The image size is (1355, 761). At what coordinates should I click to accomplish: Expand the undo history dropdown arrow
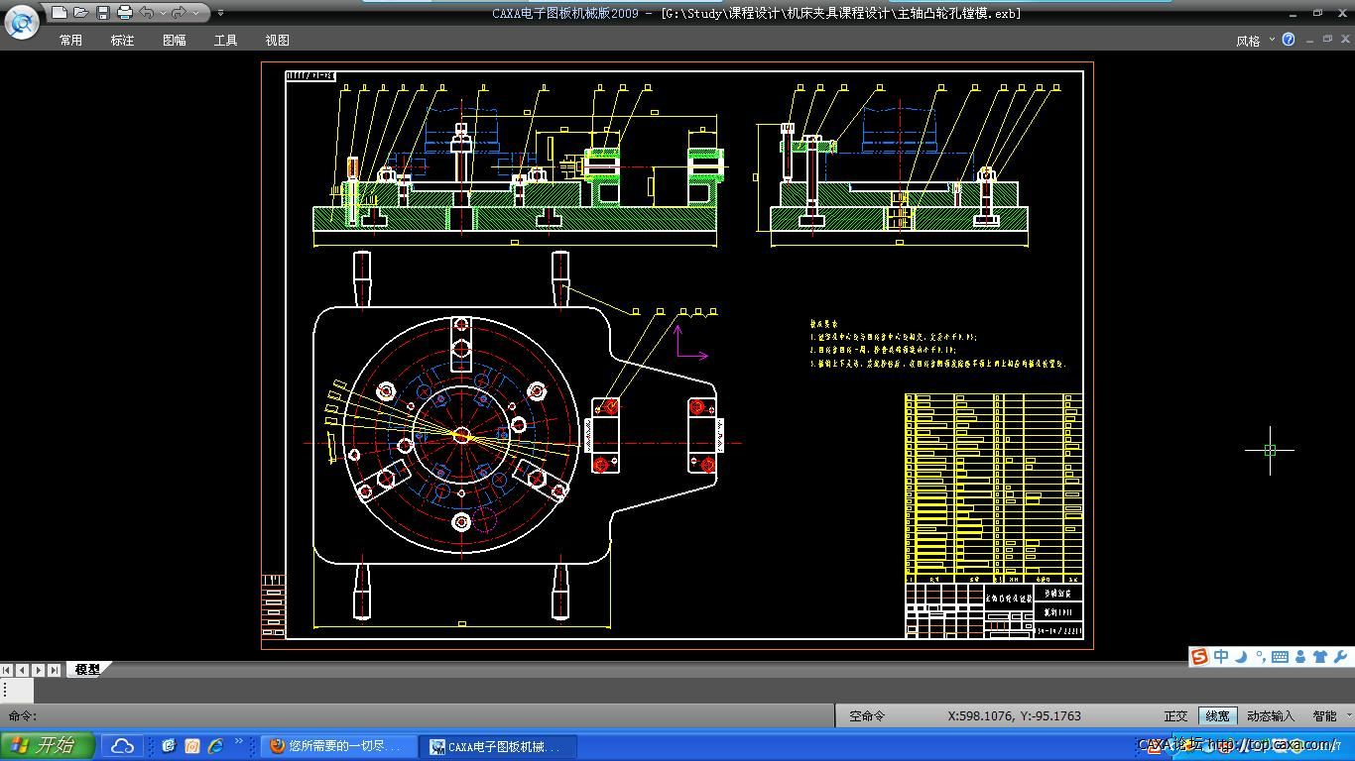(163, 13)
